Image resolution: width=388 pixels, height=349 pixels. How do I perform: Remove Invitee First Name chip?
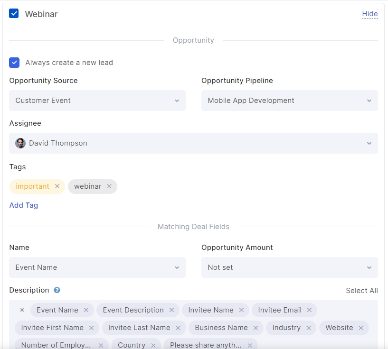click(x=91, y=328)
